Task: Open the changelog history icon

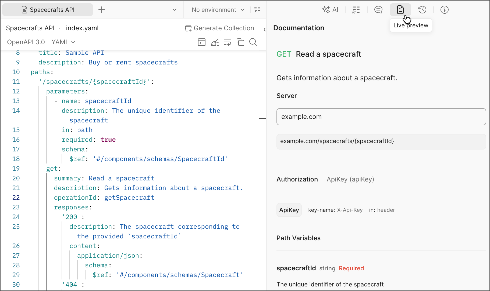Action: (422, 10)
